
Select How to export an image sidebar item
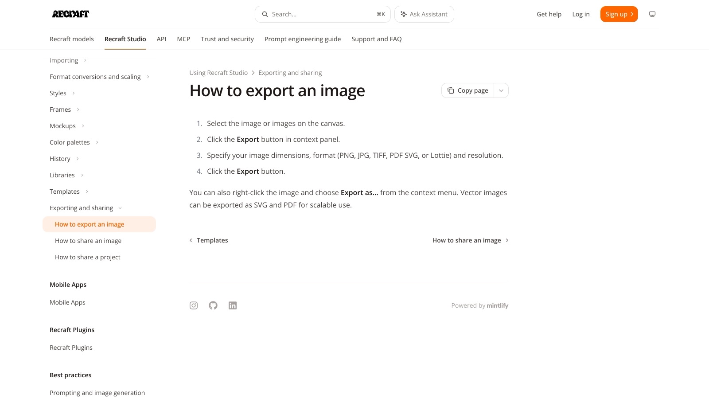coord(99,224)
